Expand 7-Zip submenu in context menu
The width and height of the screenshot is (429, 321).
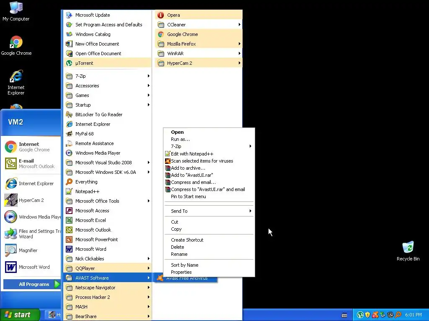point(209,146)
